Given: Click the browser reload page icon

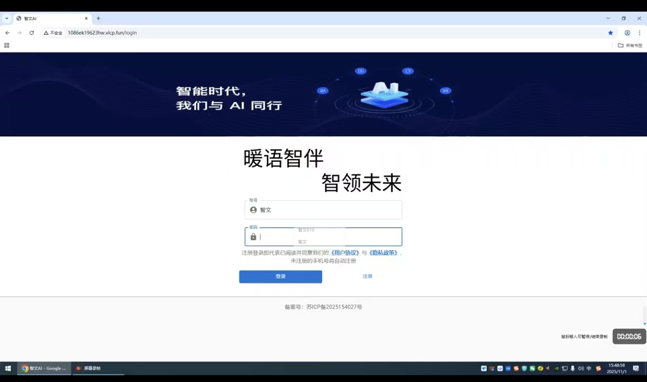Looking at the screenshot, I should (x=32, y=33).
